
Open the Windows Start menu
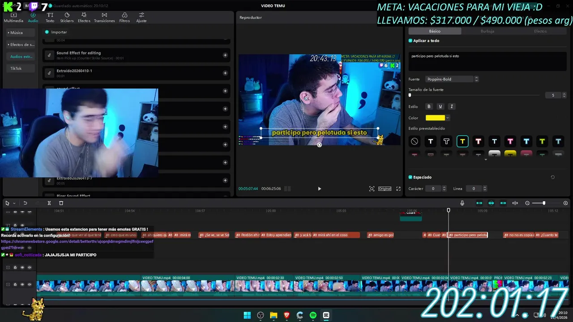tap(247, 315)
